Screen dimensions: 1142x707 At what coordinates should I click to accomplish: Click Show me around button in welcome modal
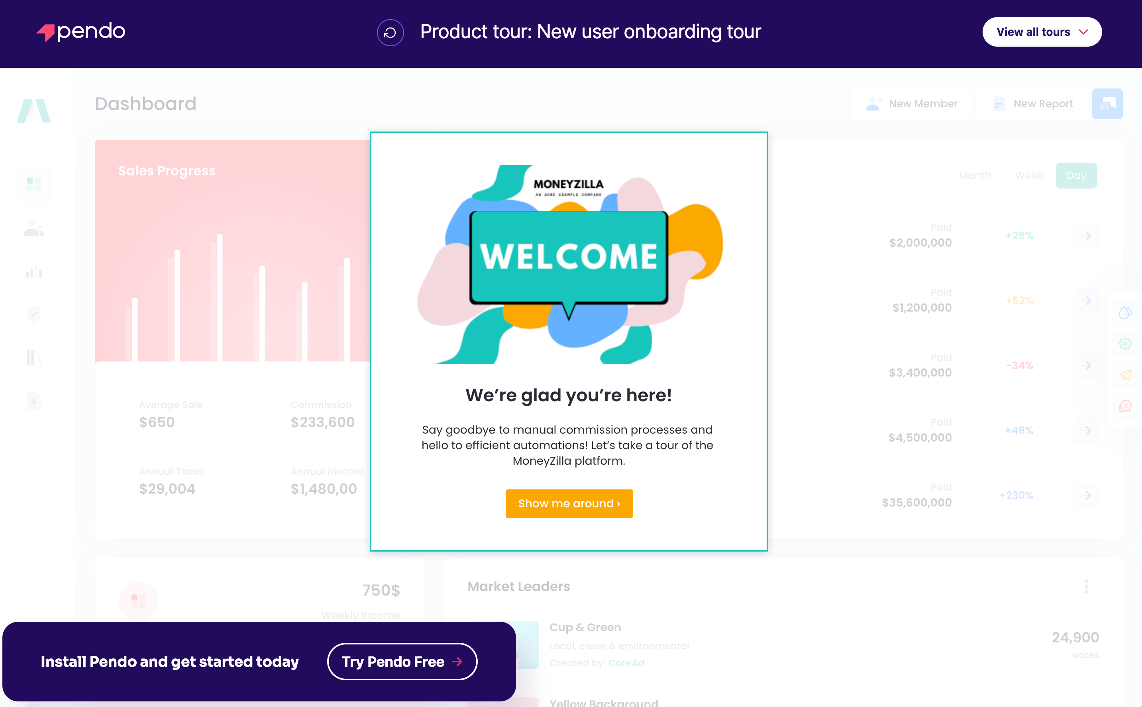(x=569, y=502)
